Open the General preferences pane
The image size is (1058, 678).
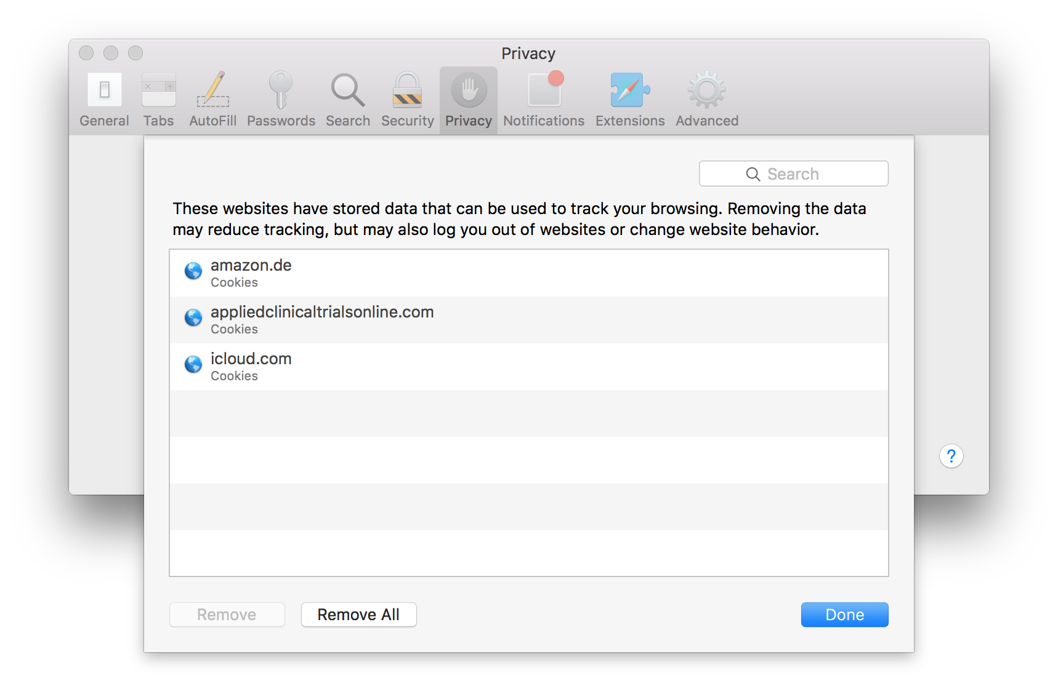coord(104,100)
